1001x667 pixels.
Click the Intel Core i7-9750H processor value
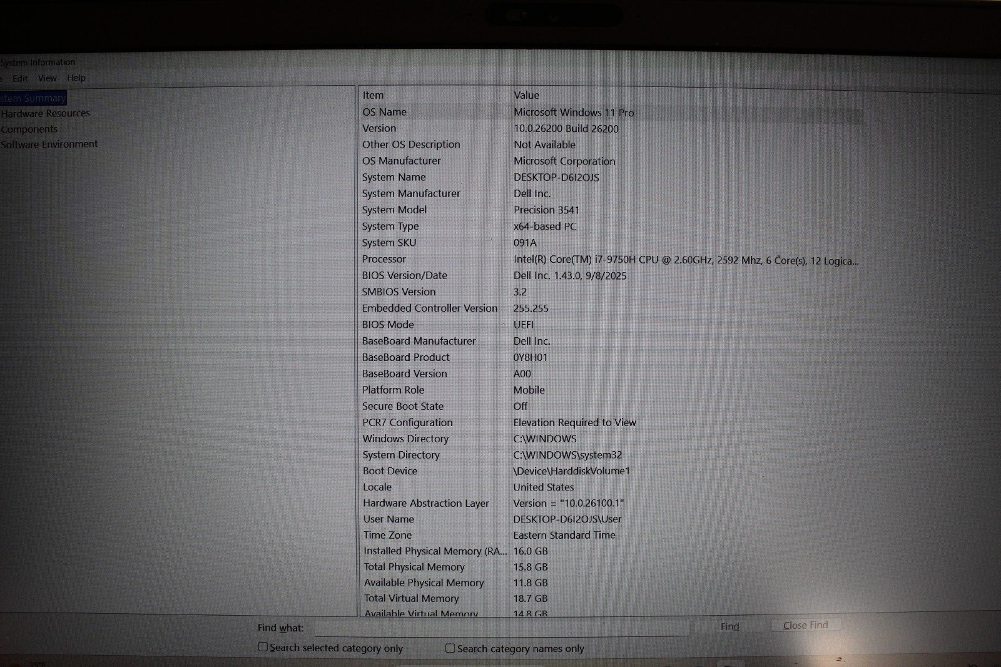point(686,260)
